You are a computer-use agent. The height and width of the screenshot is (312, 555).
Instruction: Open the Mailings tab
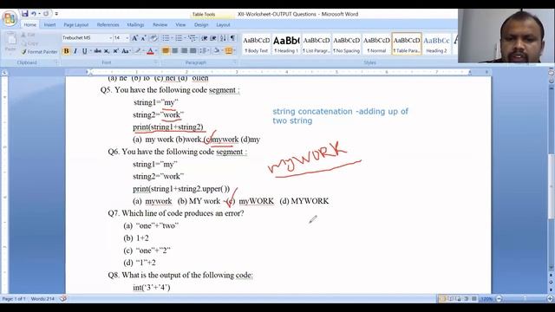tap(135, 25)
